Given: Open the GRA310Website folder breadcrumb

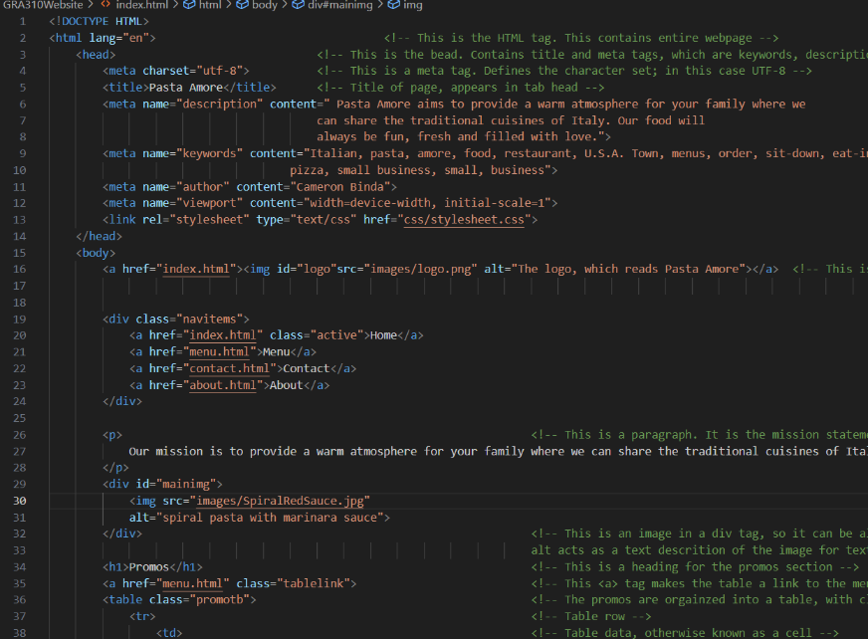Looking at the screenshot, I should [44, 6].
